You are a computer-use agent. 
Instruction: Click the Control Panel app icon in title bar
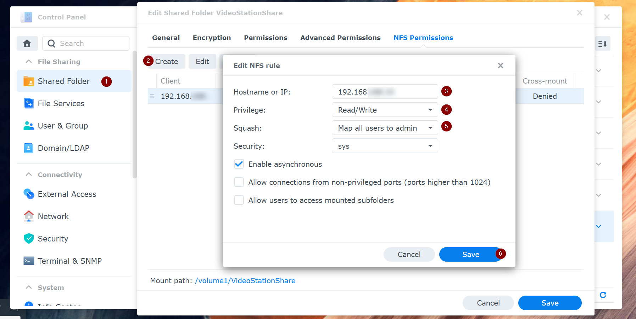point(27,17)
